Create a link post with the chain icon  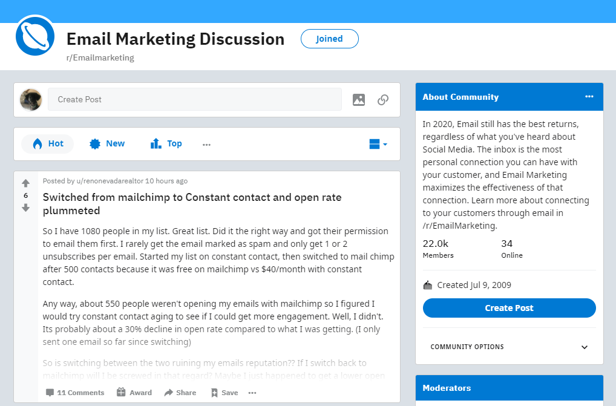click(382, 100)
